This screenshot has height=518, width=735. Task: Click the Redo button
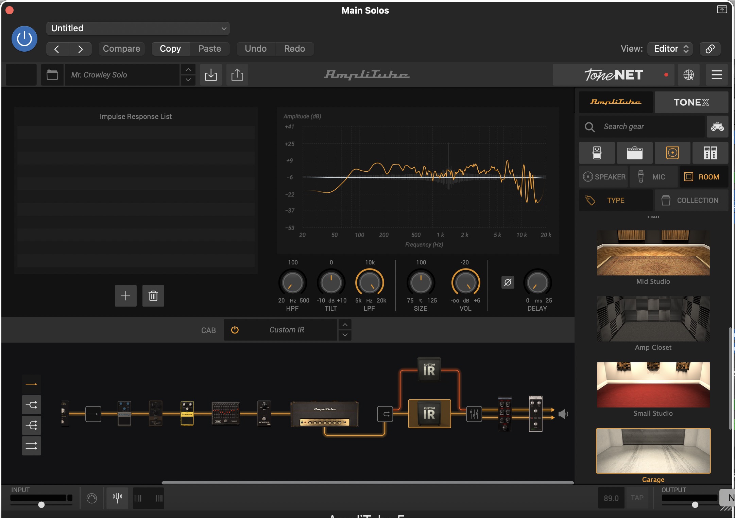pyautogui.click(x=294, y=49)
